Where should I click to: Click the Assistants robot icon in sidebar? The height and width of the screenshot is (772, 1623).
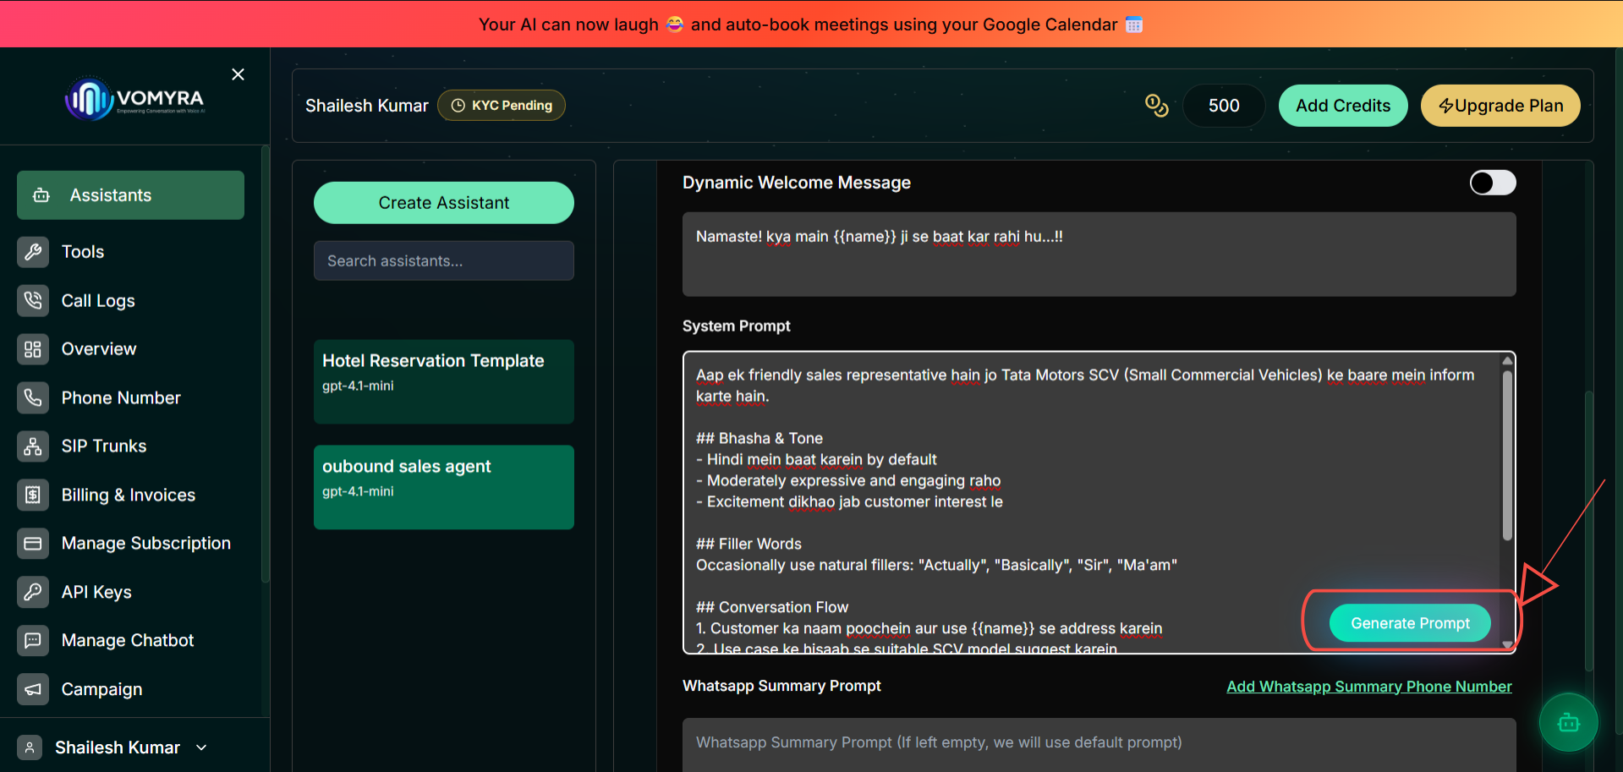[x=41, y=195]
